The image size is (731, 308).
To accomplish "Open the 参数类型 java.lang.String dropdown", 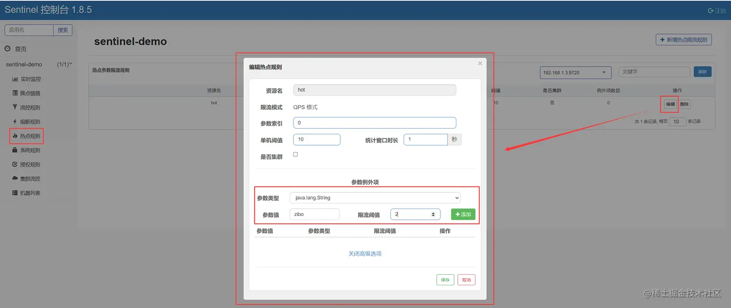I will (375, 198).
